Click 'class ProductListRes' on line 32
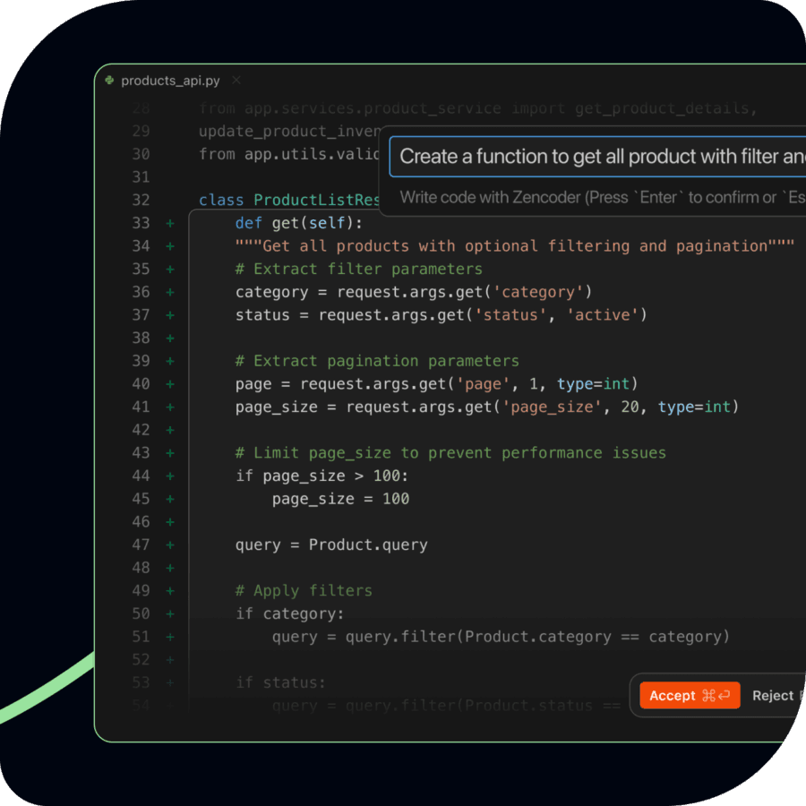This screenshot has width=806, height=806. (289, 200)
